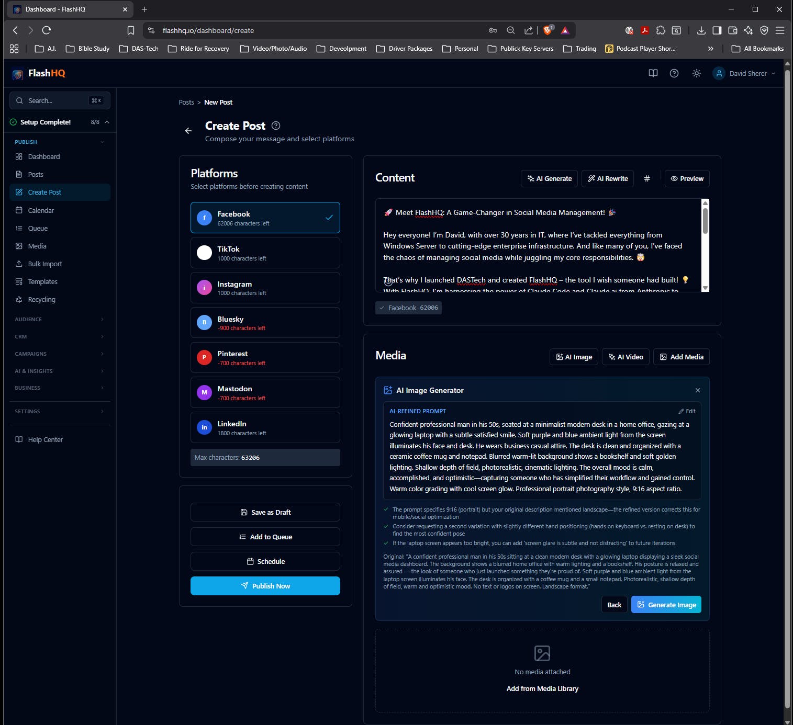Screen dimensions: 793x725
Task: Click the AI Generate button
Action: pyautogui.click(x=549, y=178)
